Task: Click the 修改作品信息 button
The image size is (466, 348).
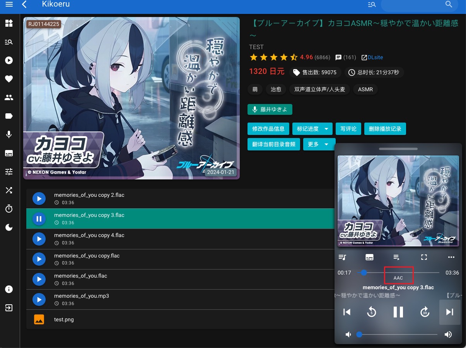Action: [268, 129]
